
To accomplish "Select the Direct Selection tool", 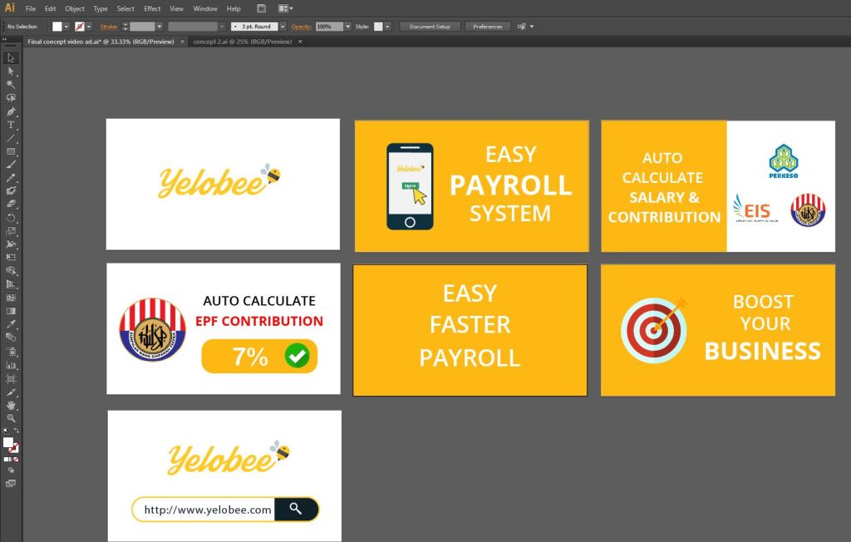I will (x=11, y=71).
